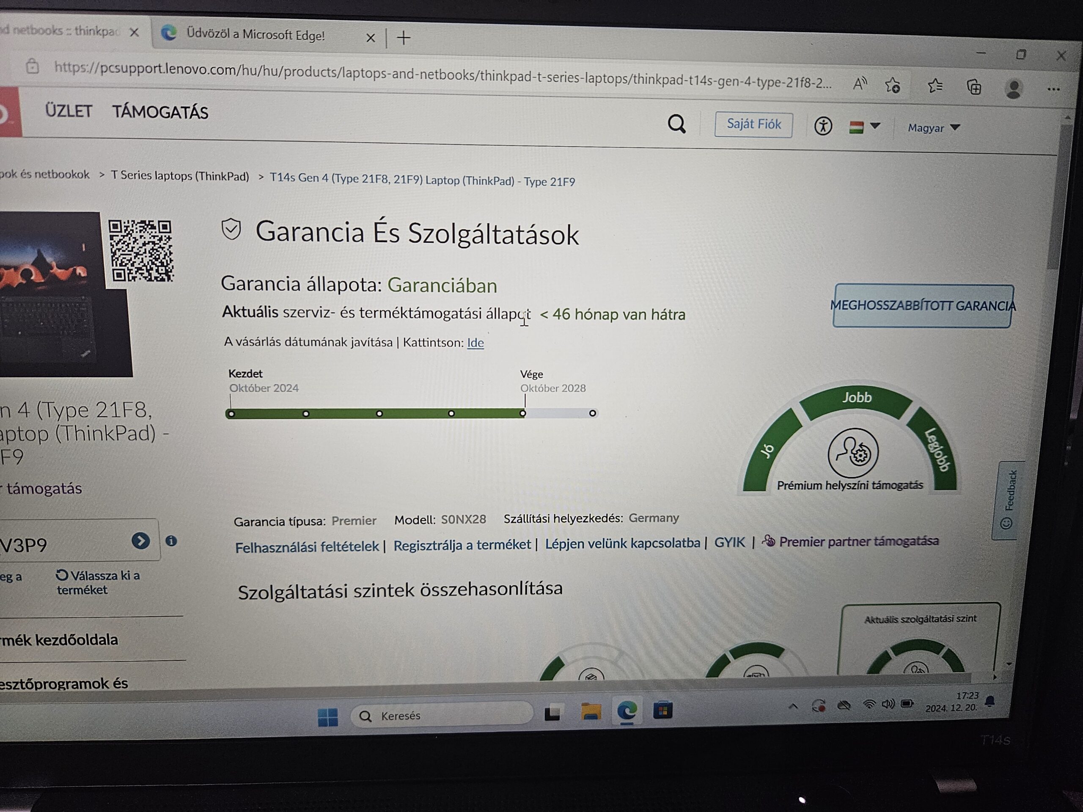
Task: Close the Üdvözöl a Microsoft Edge! tab
Action: pos(371,38)
